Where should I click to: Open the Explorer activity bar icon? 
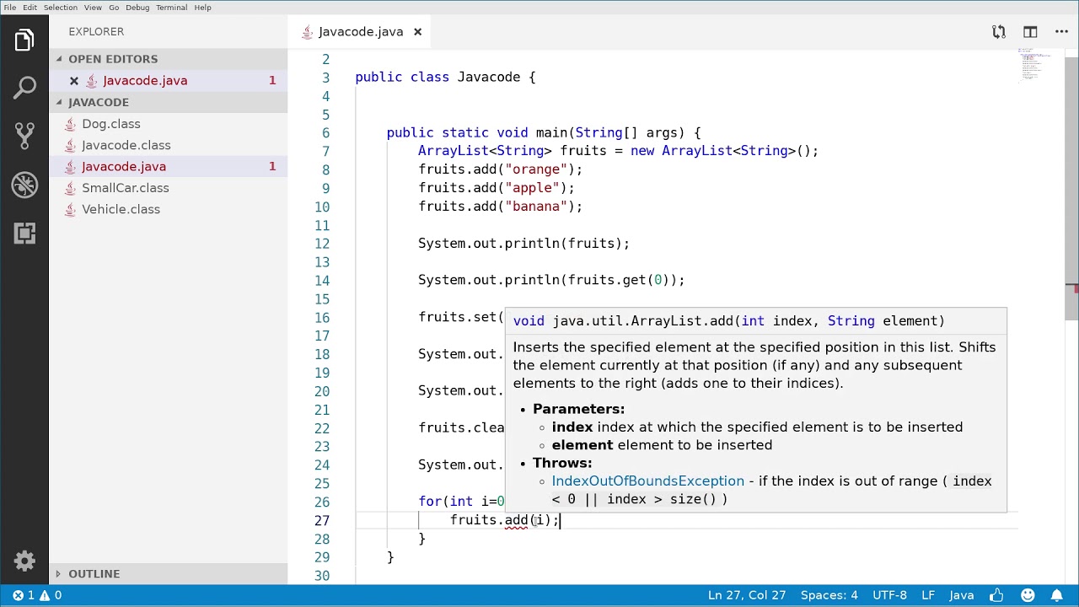click(24, 40)
